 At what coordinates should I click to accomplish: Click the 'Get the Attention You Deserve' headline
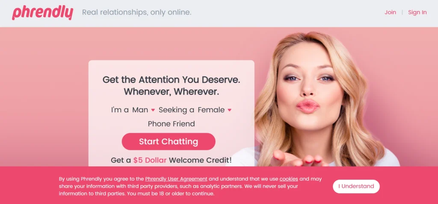pyautogui.click(x=171, y=80)
